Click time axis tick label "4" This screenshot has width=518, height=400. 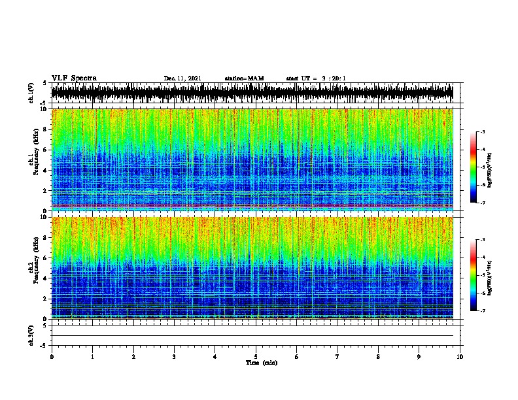pyautogui.click(x=215, y=357)
